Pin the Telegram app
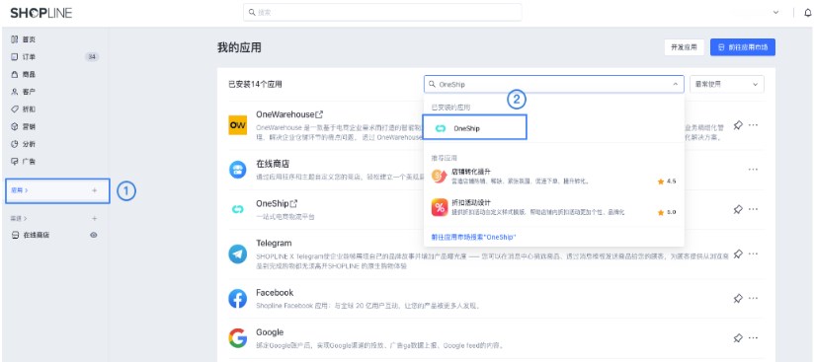Viewport: 814px width, 362px height. 738,254
